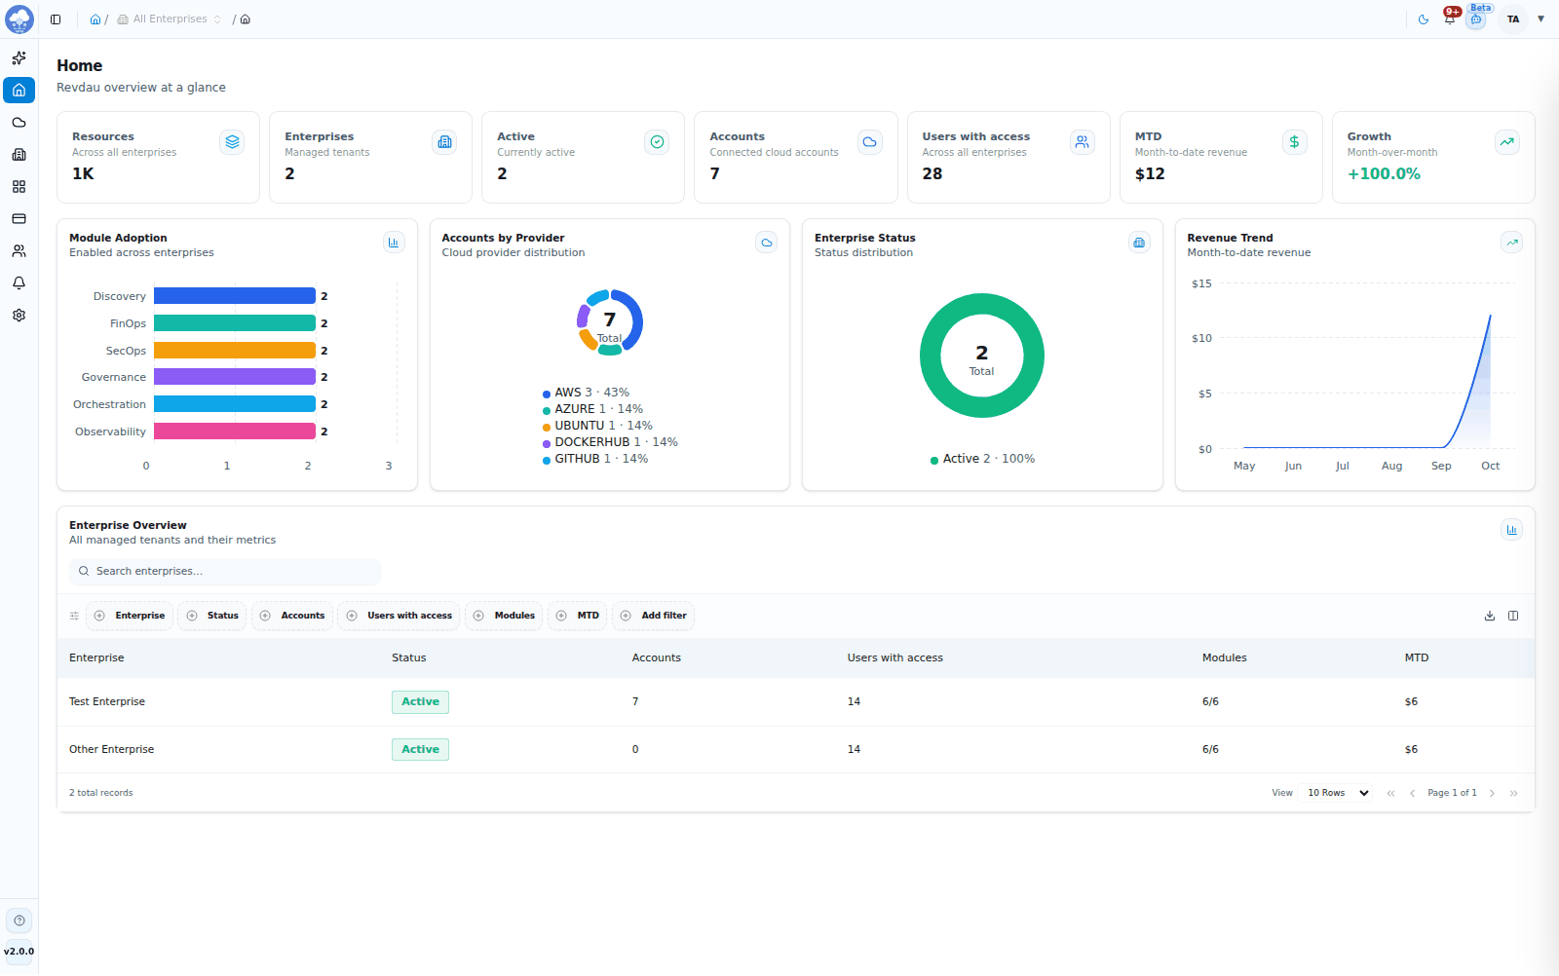Select the Home sidebar icon
The height and width of the screenshot is (976, 1559).
pyautogui.click(x=19, y=90)
